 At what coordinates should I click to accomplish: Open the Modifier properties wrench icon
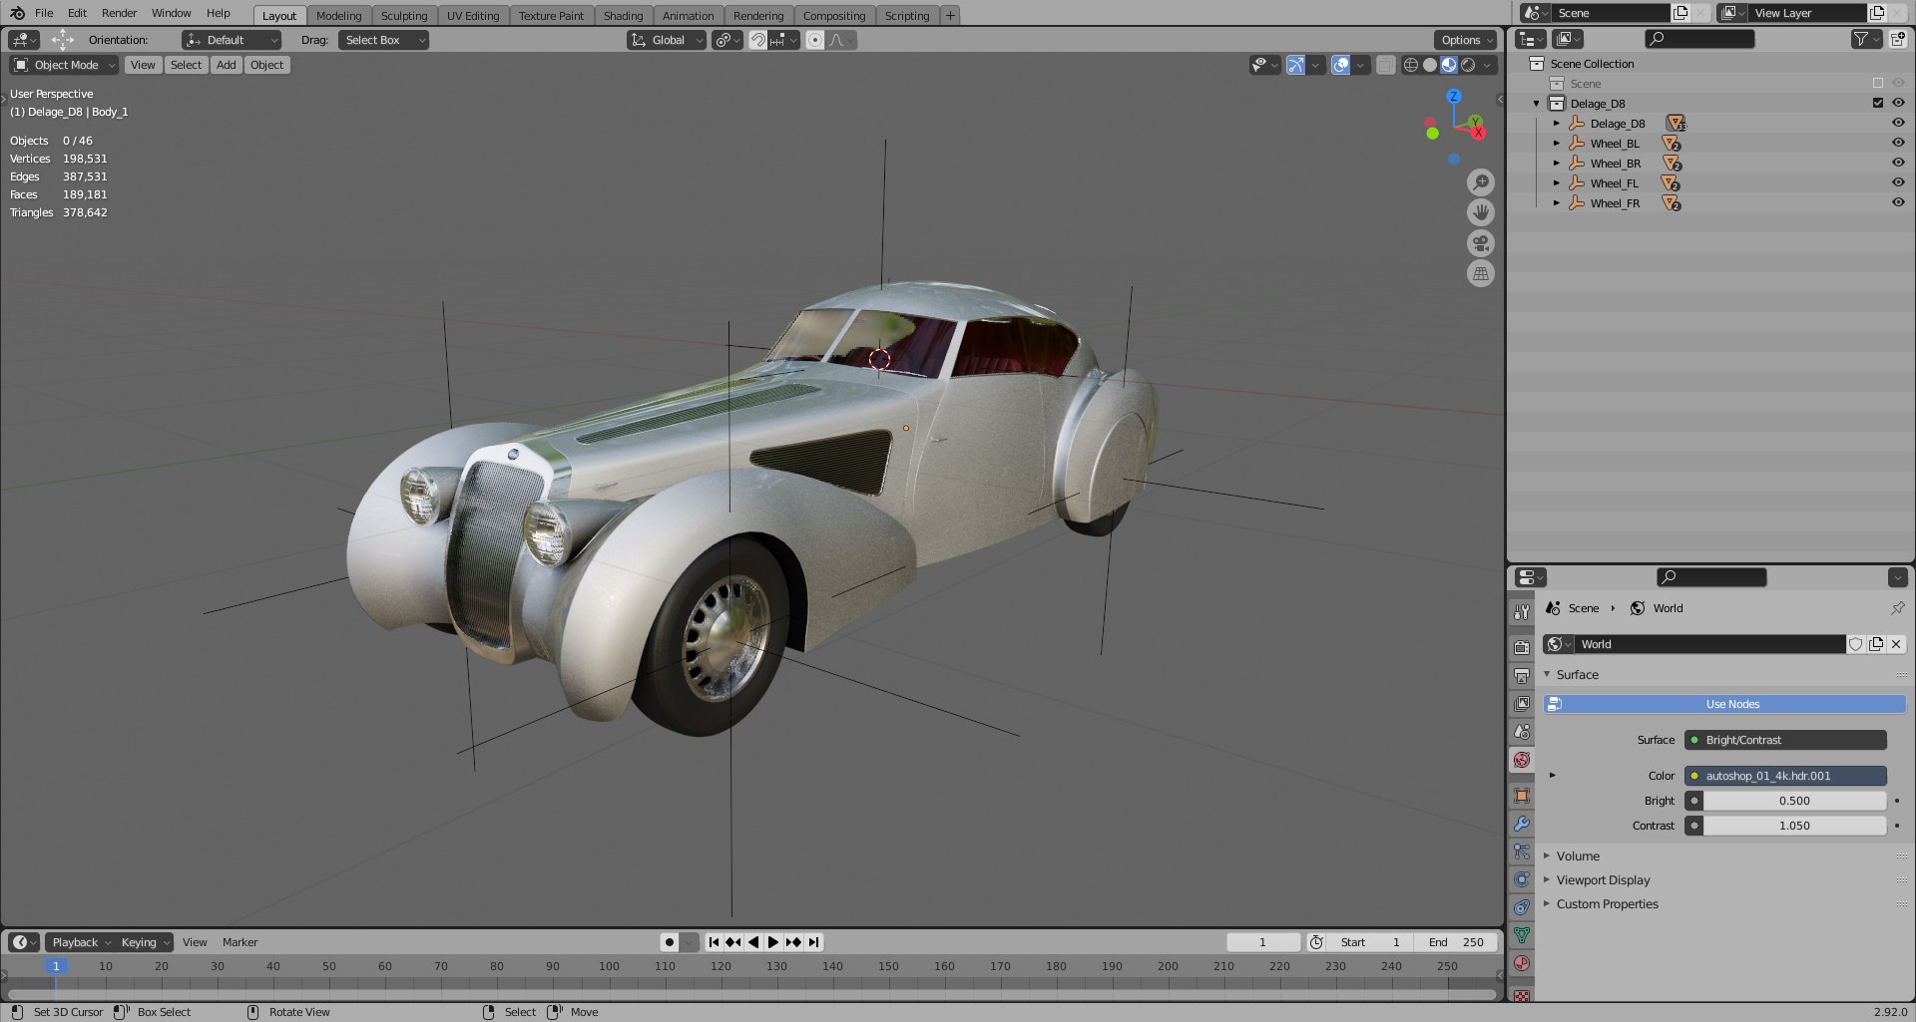coord(1521,824)
